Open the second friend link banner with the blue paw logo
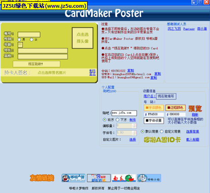The image size is (210, 193). pos(99,178)
